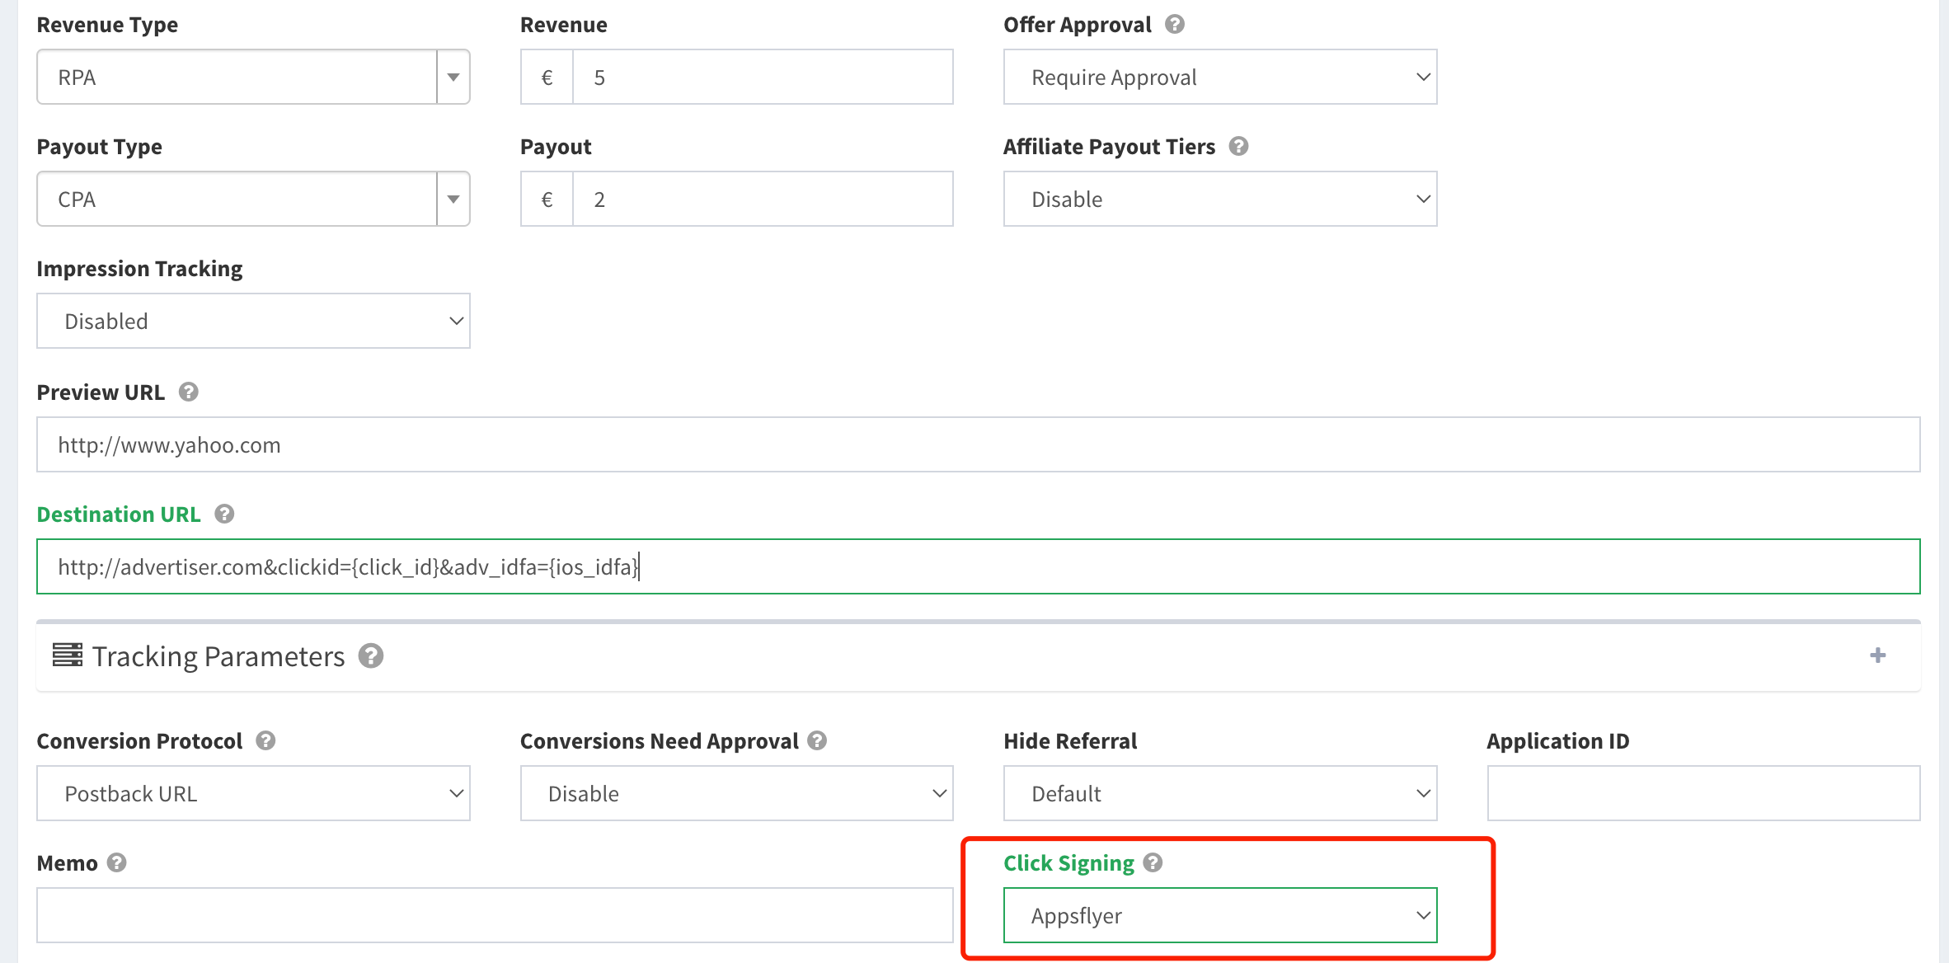
Task: Click the Preview URL input field
Action: pyautogui.click(x=979, y=445)
